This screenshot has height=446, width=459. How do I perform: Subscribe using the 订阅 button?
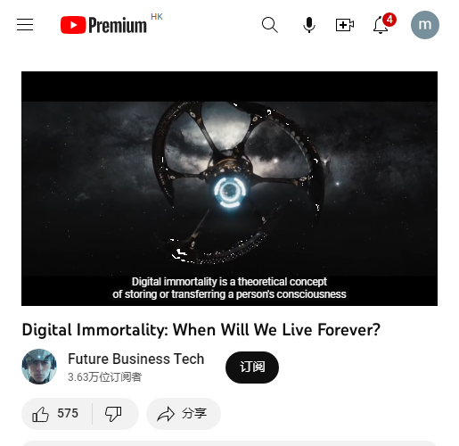coord(252,368)
